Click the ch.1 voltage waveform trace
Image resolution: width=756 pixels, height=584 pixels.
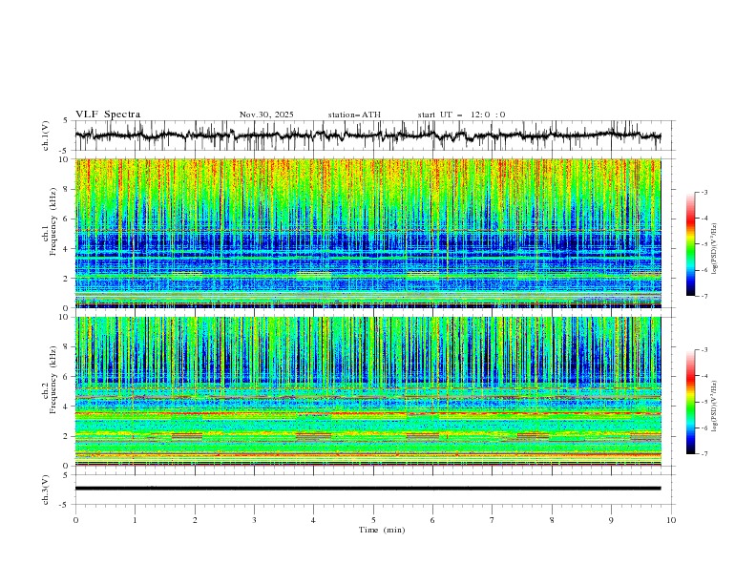click(x=367, y=136)
